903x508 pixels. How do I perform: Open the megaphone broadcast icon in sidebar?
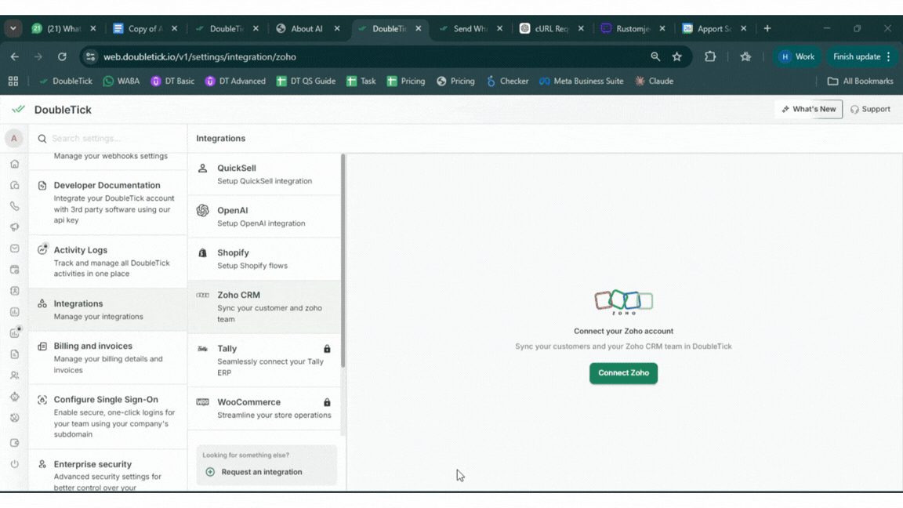(14, 227)
